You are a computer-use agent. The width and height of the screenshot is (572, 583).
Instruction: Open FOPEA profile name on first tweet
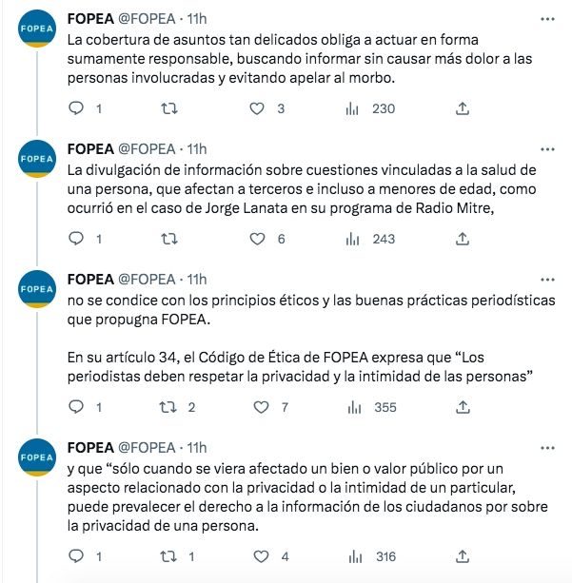point(89,19)
